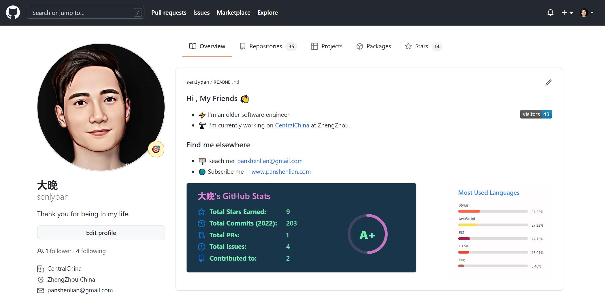Open the user avatar account menu
This screenshot has height=298, width=605.
point(587,13)
